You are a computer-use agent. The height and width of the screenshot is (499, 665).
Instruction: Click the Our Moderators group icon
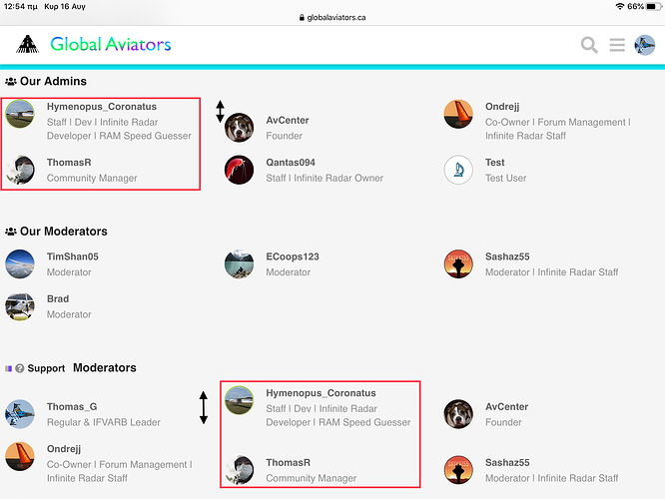coord(11,232)
